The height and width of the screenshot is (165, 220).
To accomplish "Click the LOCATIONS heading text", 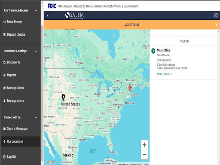I will point(132,24).
